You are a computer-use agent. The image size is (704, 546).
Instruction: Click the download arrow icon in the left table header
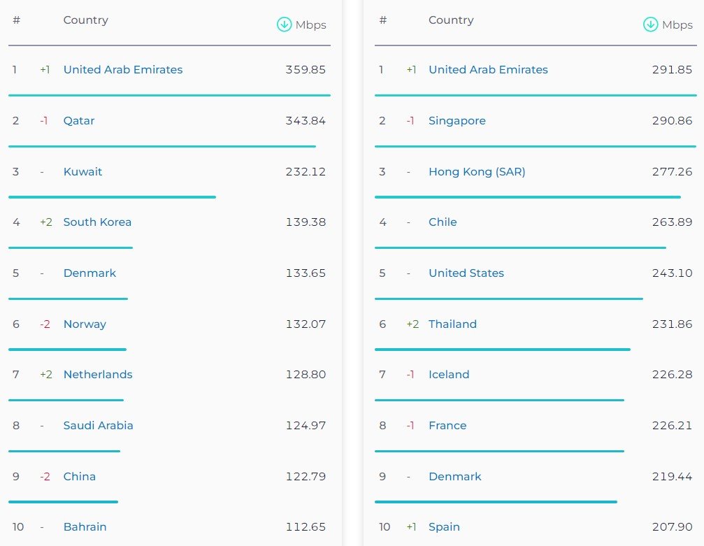[284, 24]
